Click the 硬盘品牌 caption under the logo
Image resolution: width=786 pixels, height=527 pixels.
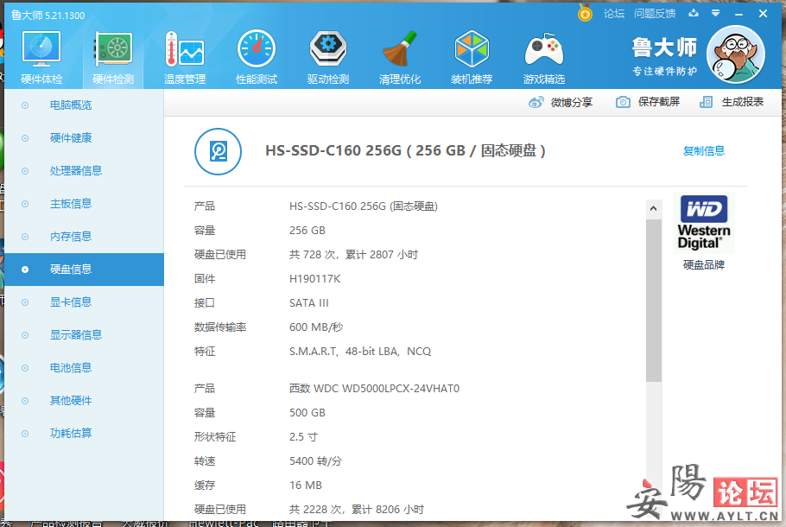click(x=704, y=264)
